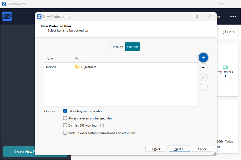Enable Back up extra system permissions checkbox
The height and width of the screenshot is (160, 241).
[x=65, y=133]
